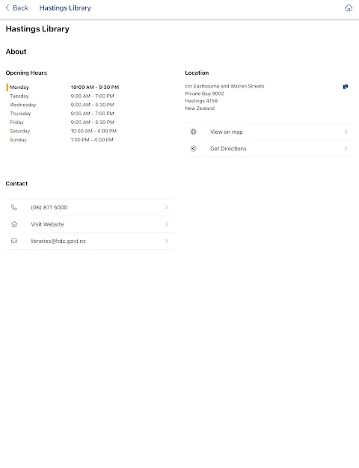Click the envelope email icon

click(x=14, y=241)
